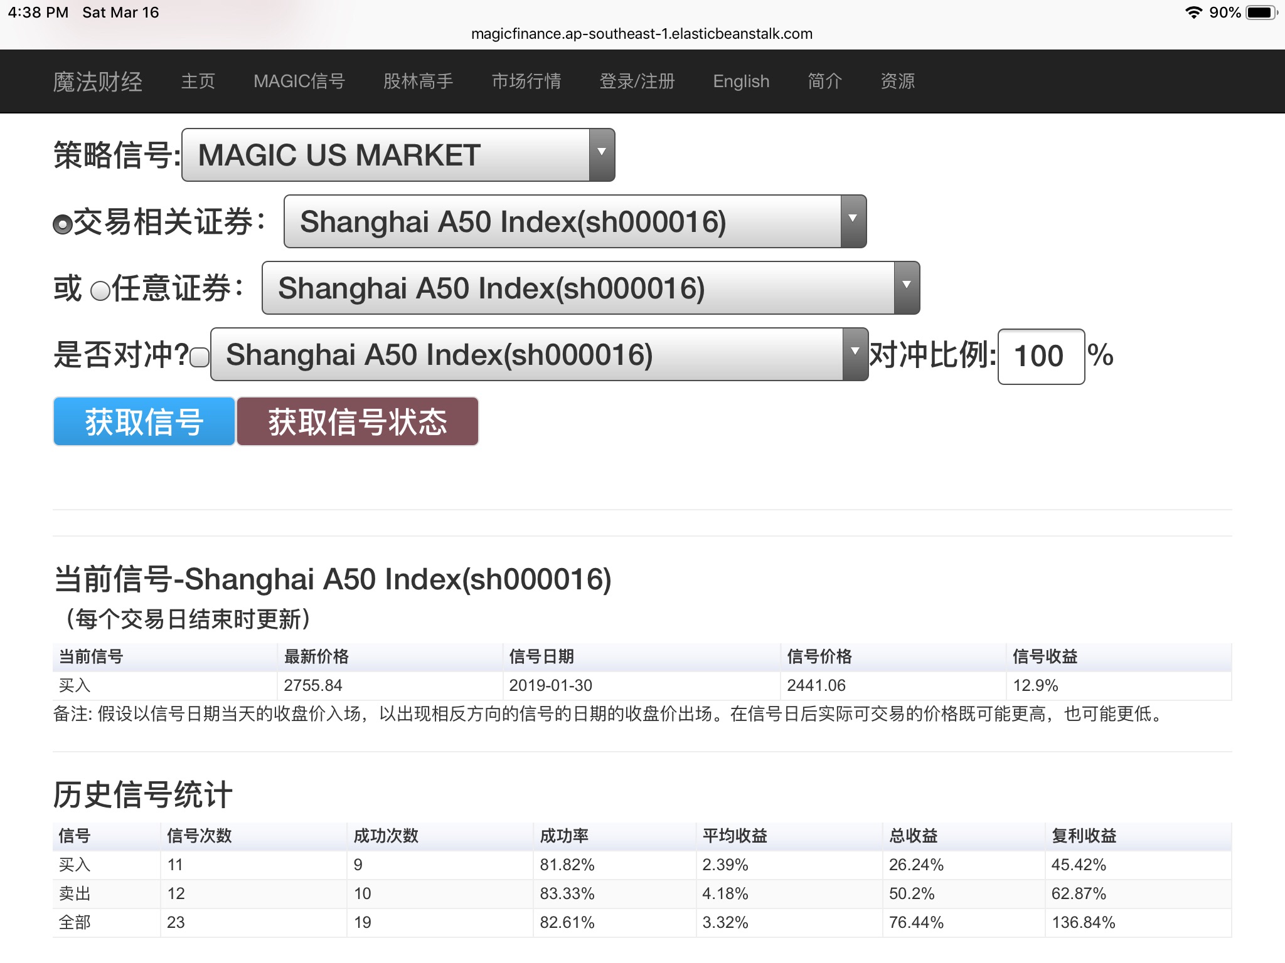Expand the 是否对冲 hedge security dropdown
The width and height of the screenshot is (1285, 963).
pos(540,354)
